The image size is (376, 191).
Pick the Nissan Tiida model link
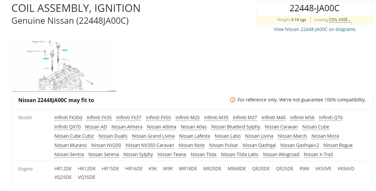[x=203, y=155]
